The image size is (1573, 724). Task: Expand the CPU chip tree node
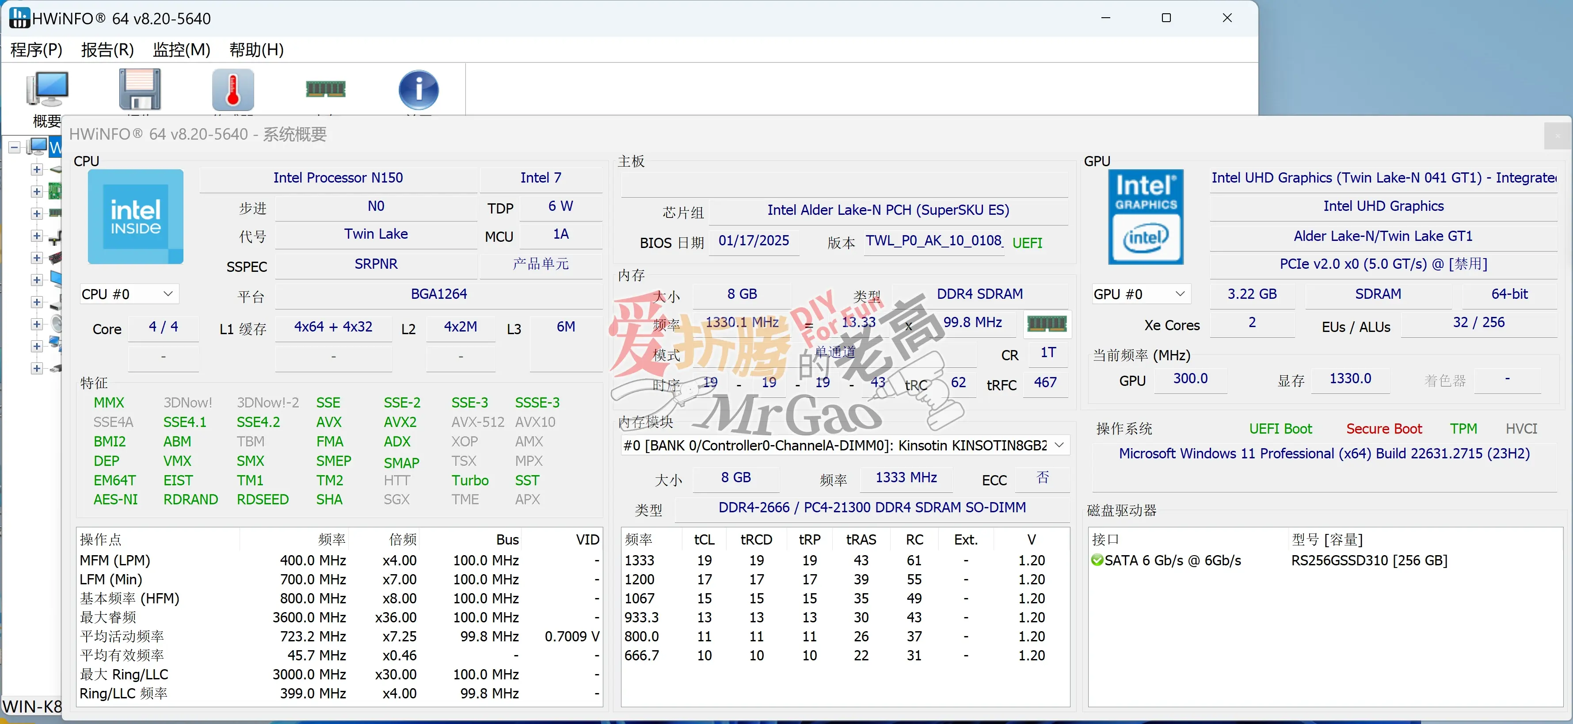[x=37, y=169]
